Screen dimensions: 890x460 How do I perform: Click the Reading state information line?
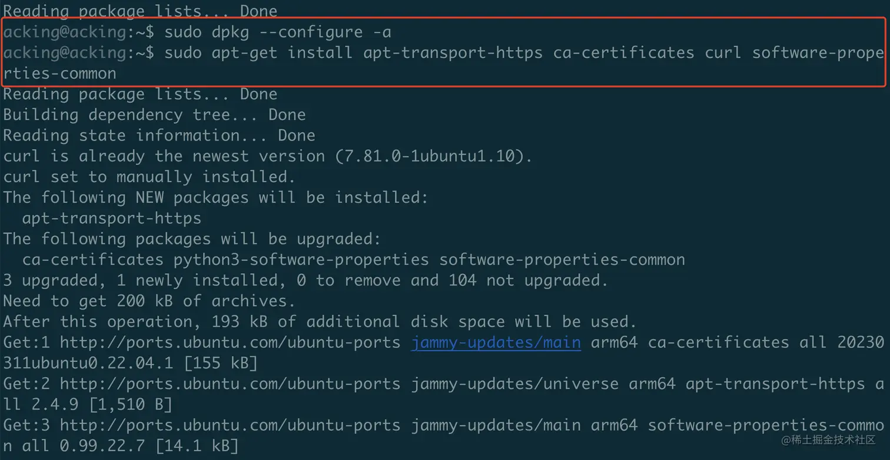click(x=159, y=135)
